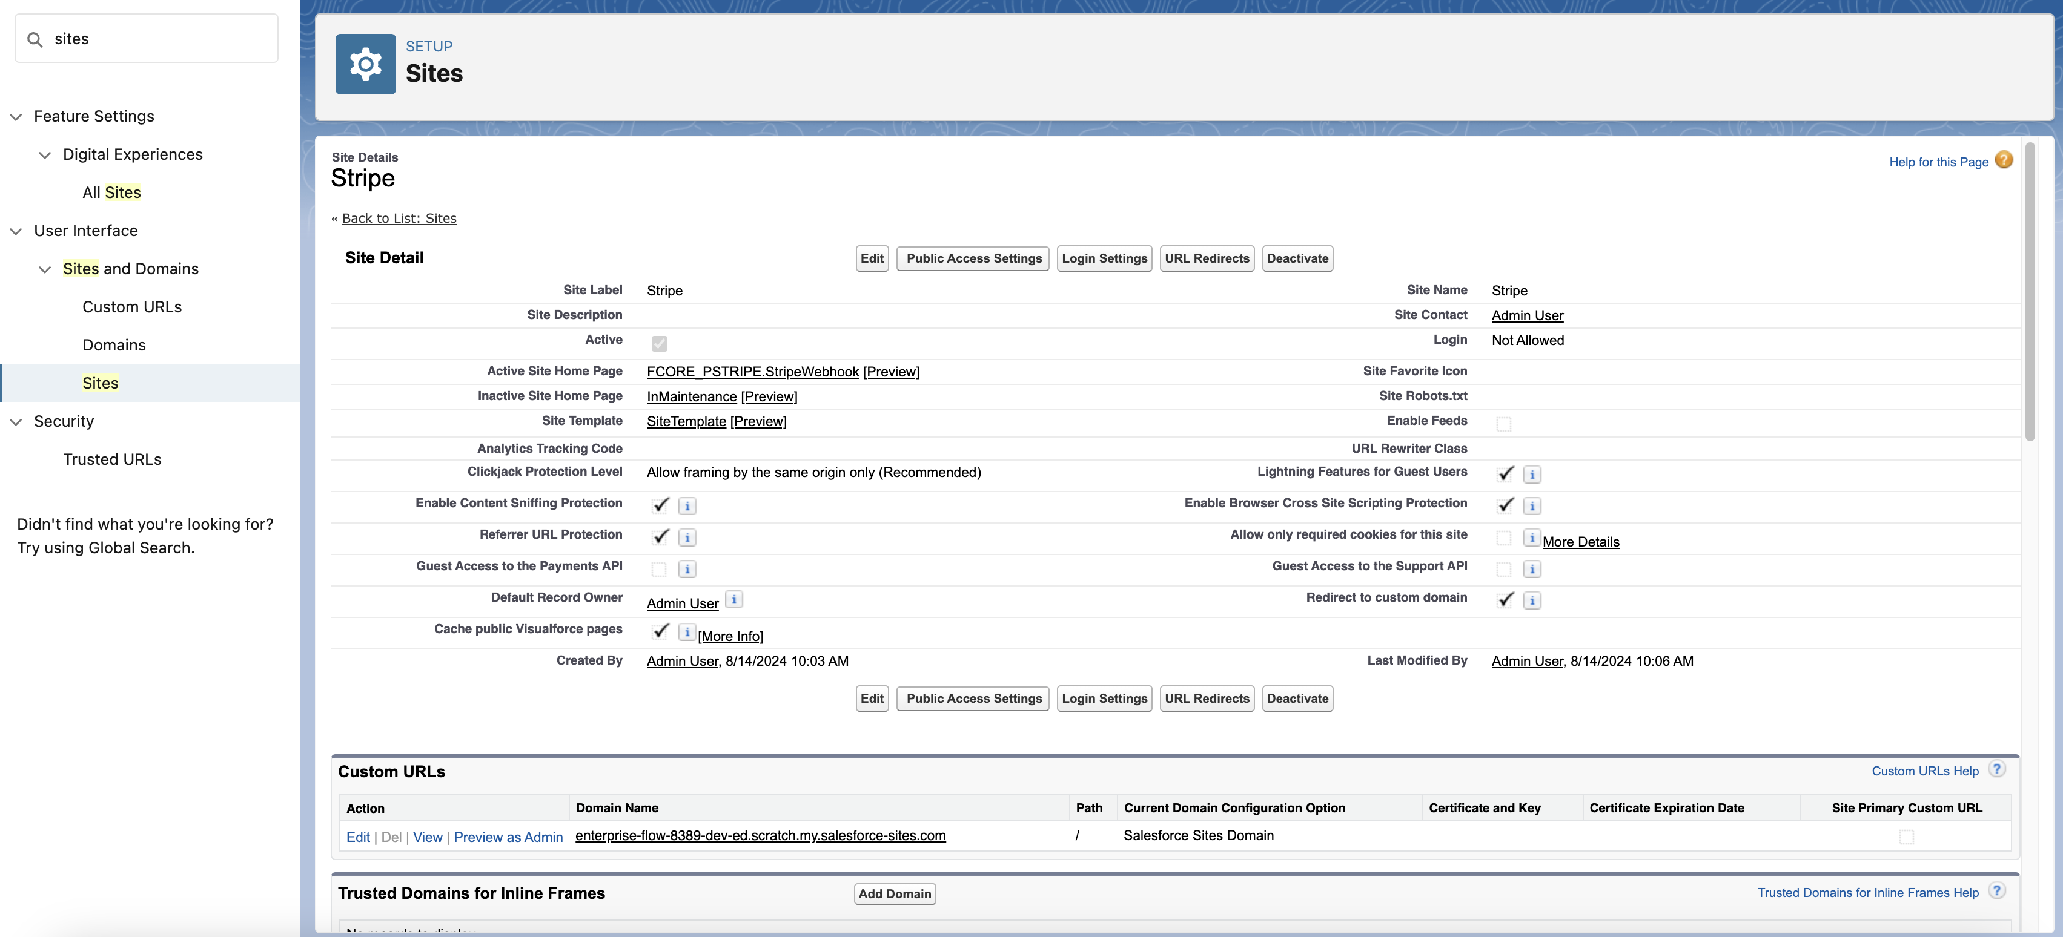
Task: Follow the Back to List: Sites link
Action: pyautogui.click(x=399, y=219)
